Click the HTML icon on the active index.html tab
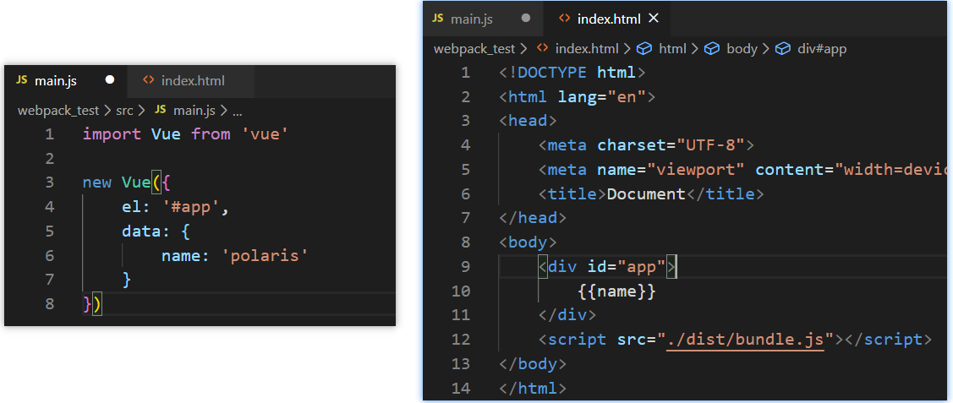The image size is (953, 403). point(564,18)
